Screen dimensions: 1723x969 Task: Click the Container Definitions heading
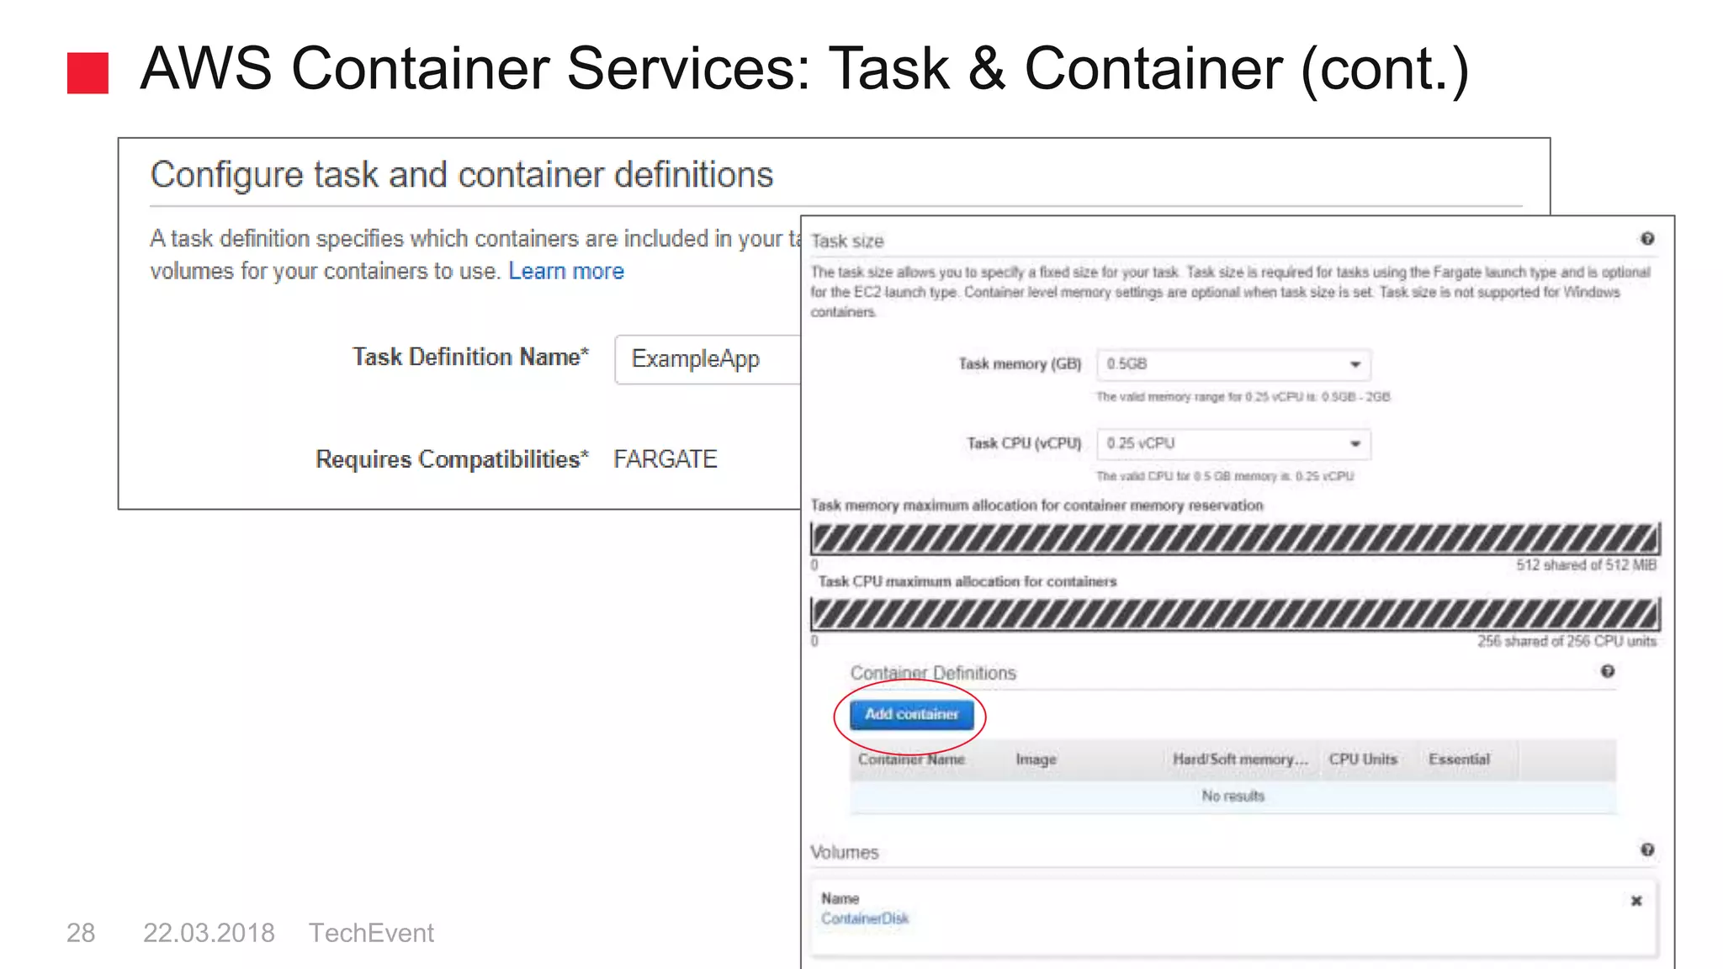[933, 673]
